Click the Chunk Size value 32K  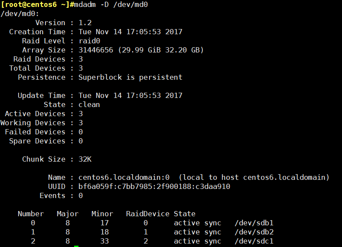[x=85, y=159]
